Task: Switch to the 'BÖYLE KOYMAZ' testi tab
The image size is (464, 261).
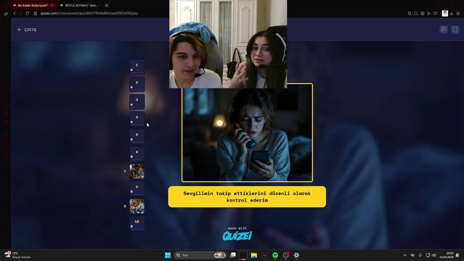Action: pyautogui.click(x=80, y=5)
